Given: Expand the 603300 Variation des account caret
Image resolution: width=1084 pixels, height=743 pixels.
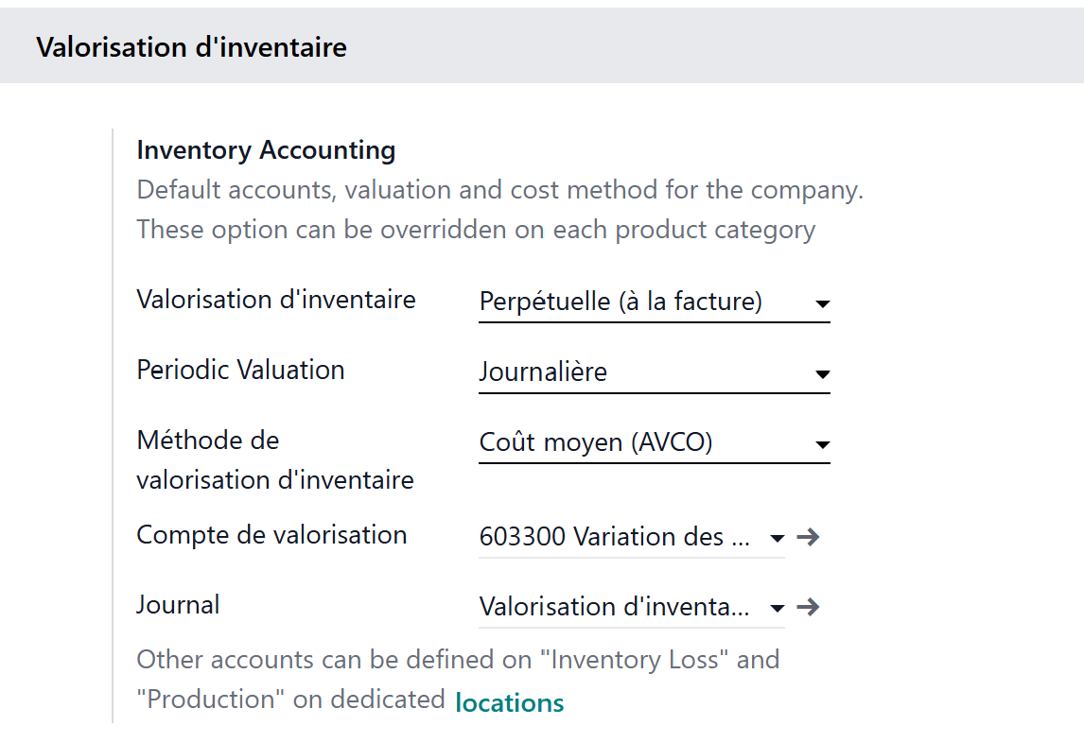Looking at the screenshot, I should tap(777, 538).
